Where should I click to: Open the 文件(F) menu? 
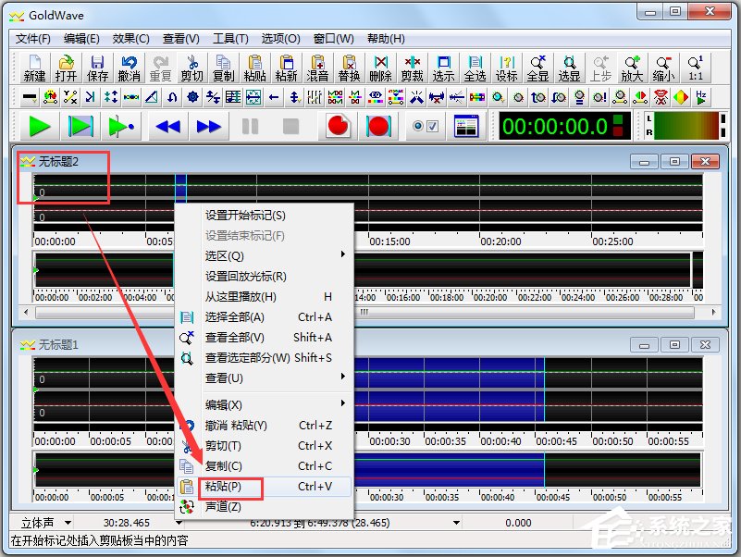point(33,38)
